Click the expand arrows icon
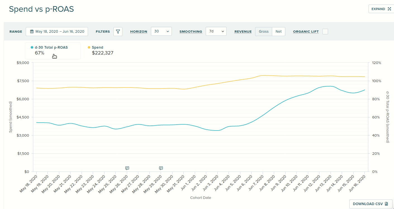 click(x=390, y=9)
